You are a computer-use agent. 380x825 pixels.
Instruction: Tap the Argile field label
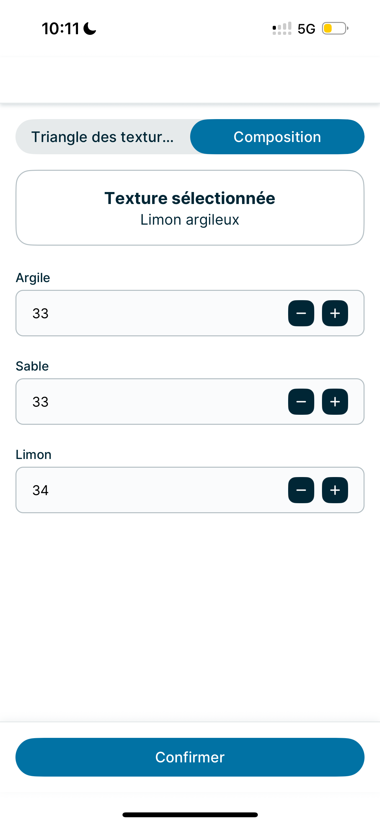pos(33,278)
